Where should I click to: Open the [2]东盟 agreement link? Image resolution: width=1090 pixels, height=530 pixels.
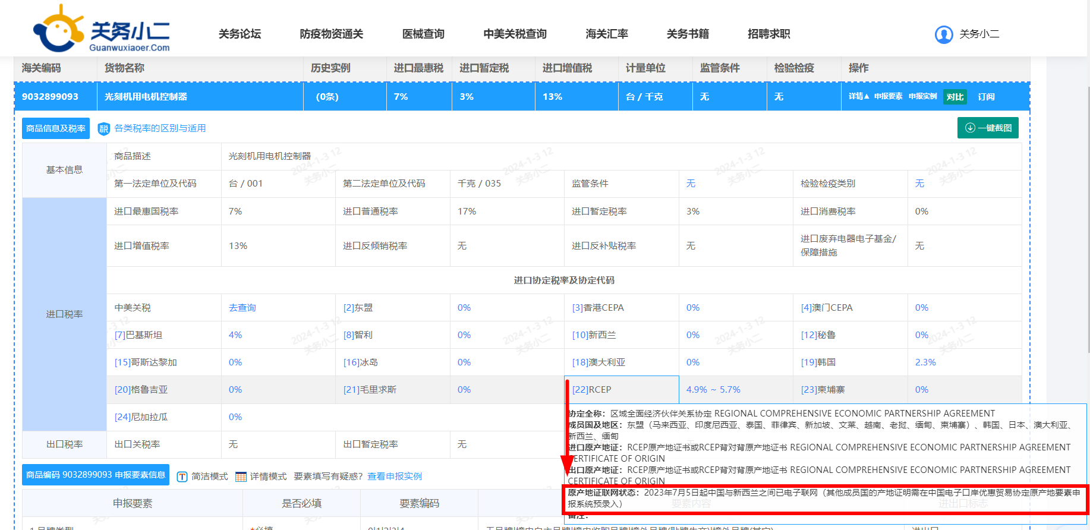pyautogui.click(x=358, y=308)
